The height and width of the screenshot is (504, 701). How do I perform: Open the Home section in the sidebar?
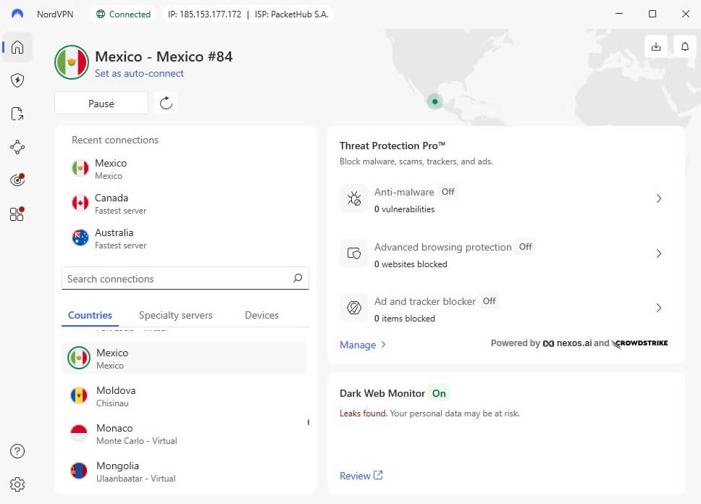[x=17, y=47]
